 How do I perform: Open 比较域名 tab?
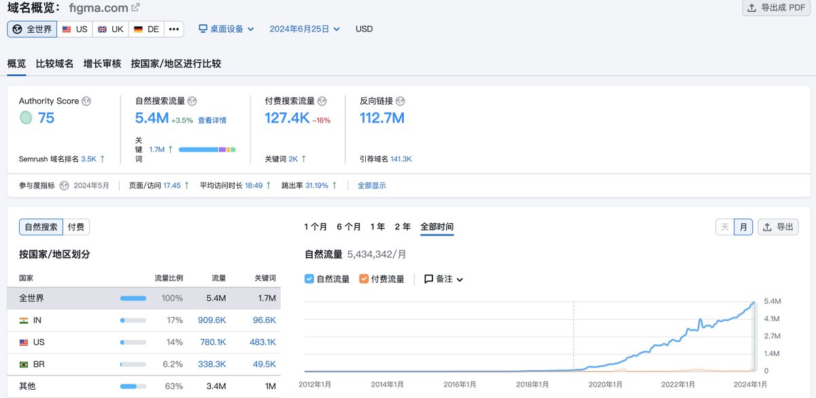(x=54, y=63)
